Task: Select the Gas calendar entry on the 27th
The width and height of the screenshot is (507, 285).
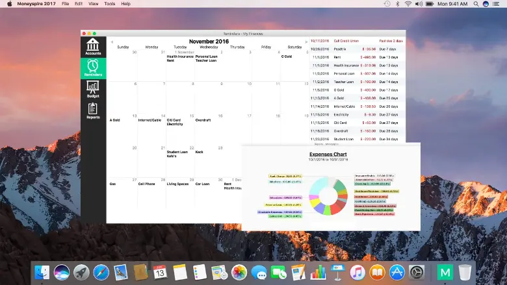Action: click(112, 184)
